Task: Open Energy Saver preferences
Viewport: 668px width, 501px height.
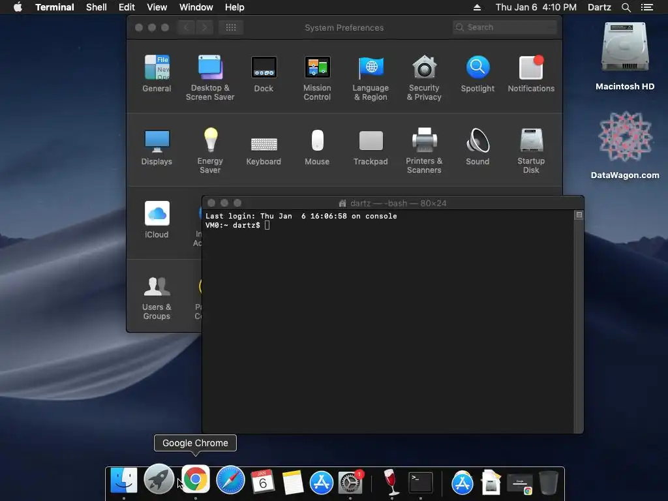Action: pyautogui.click(x=210, y=151)
